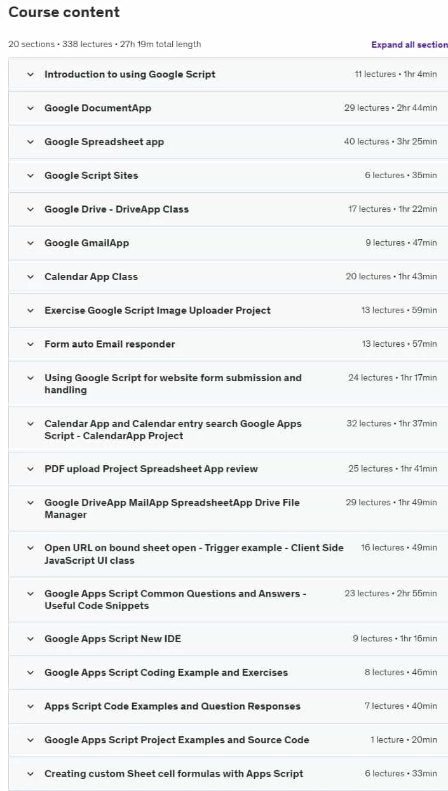This screenshot has height=791, width=448.
Task: Select the Google DriveApp MailApp SpreadsheetApp Drive File Manager row
Action: [x=228, y=508]
